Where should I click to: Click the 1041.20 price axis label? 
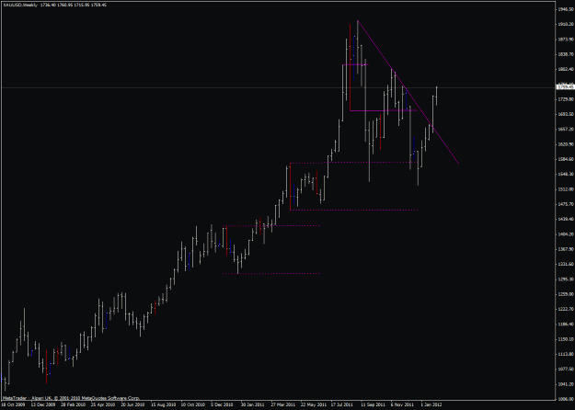[566, 384]
